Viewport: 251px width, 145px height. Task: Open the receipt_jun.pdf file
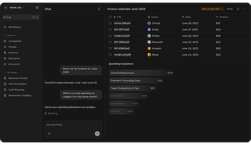coord(122,36)
